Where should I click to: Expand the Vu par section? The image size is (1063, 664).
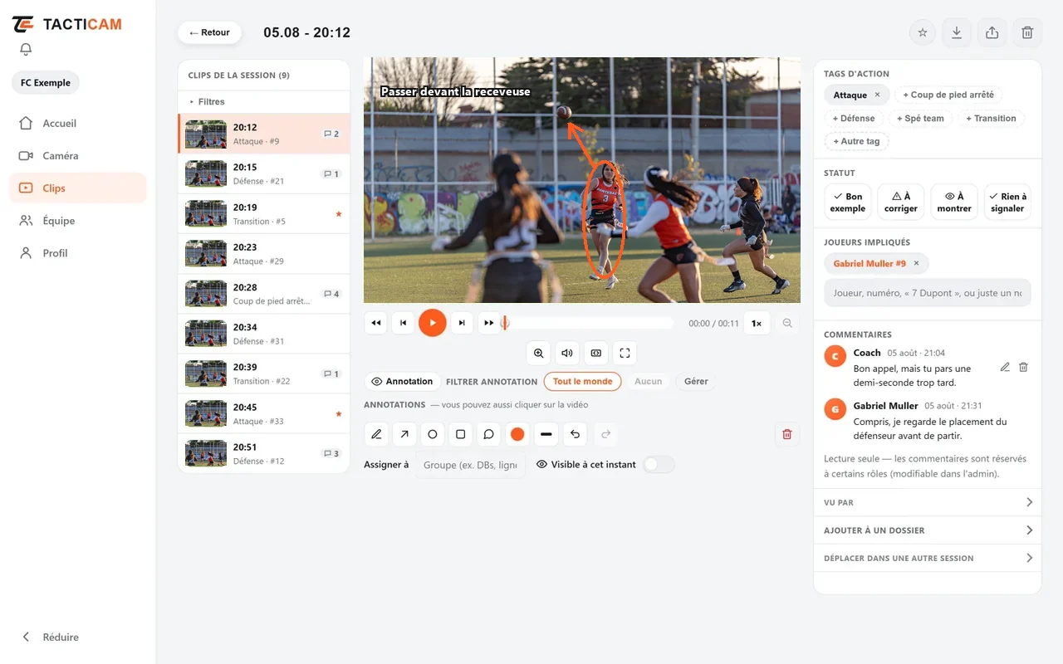click(x=928, y=502)
